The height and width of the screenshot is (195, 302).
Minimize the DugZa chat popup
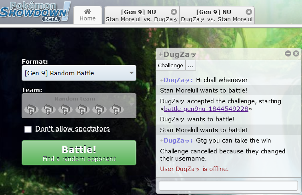(x=288, y=53)
